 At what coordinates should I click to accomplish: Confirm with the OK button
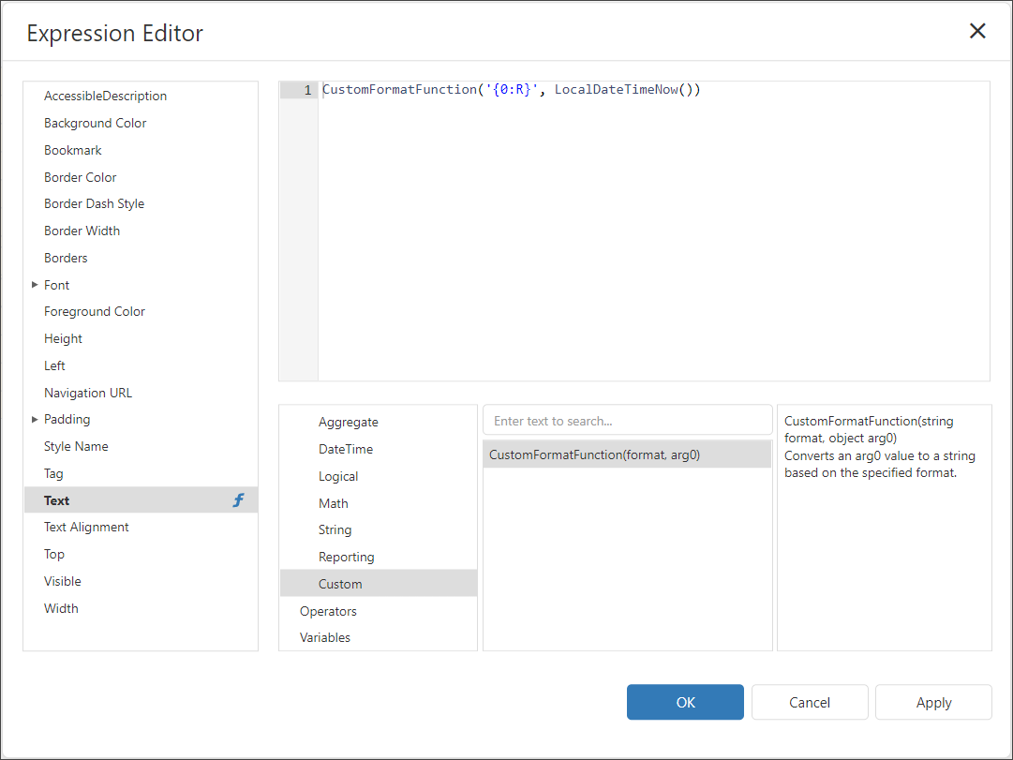(x=685, y=702)
